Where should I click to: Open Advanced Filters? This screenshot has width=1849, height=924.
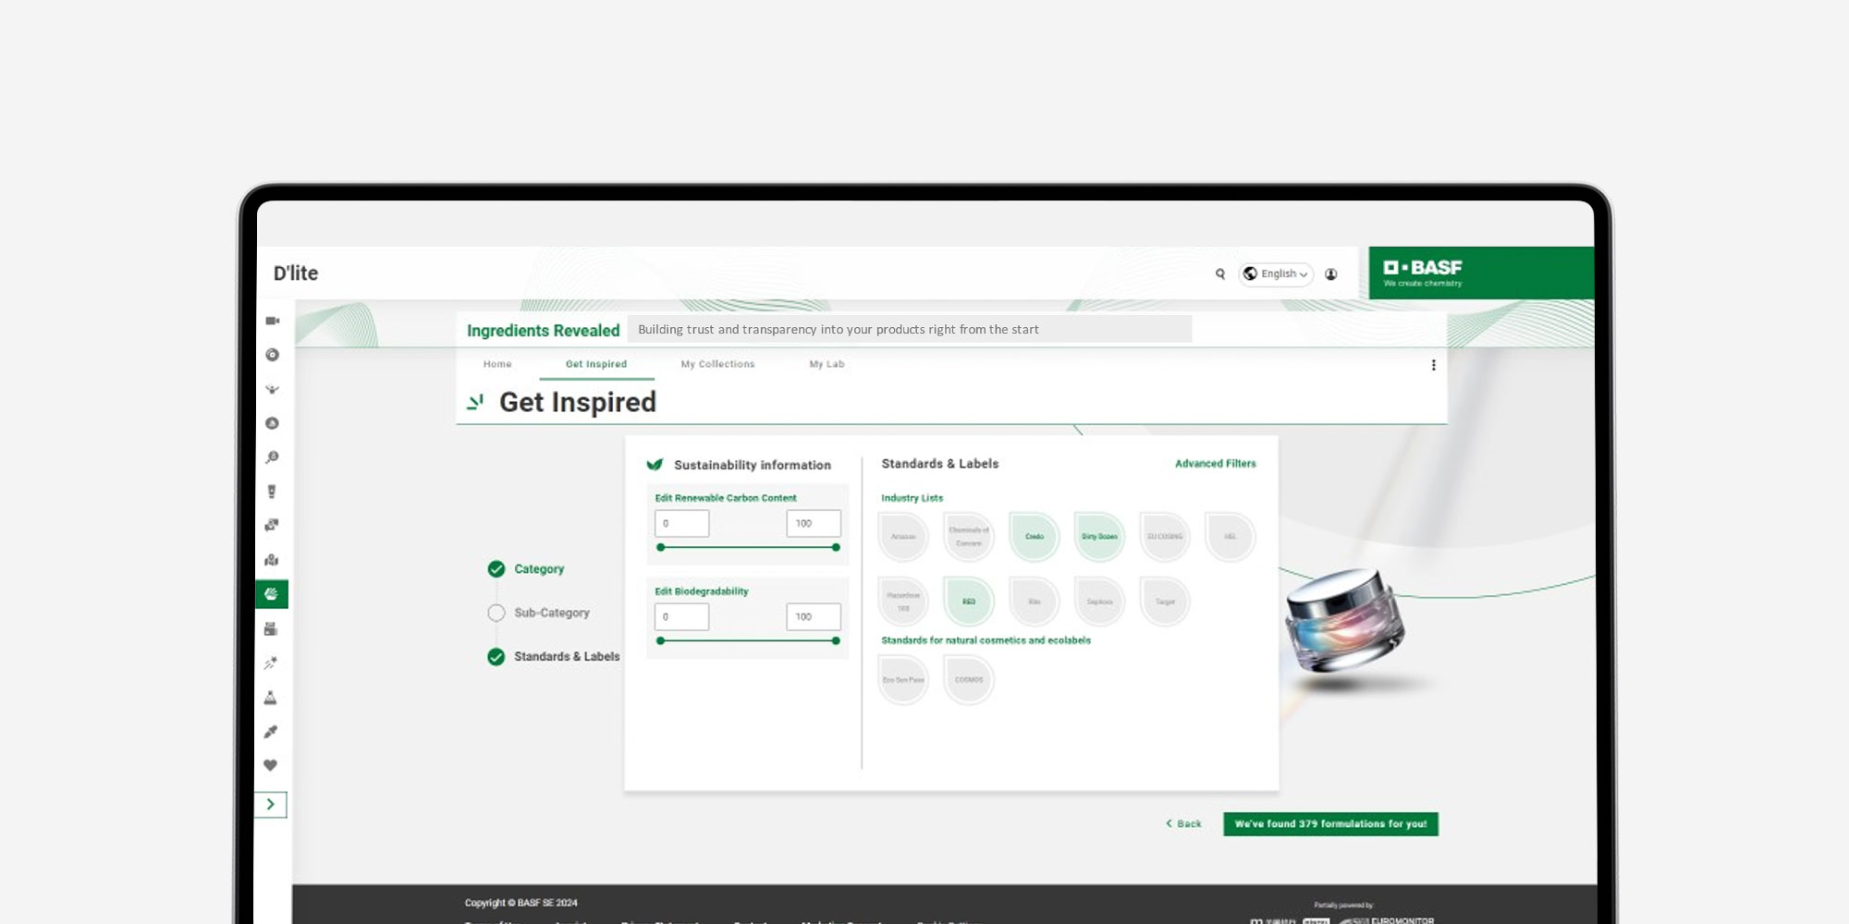(1216, 464)
